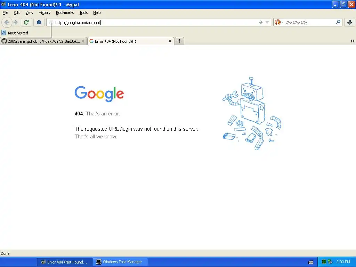Image resolution: width=356 pixels, height=267 pixels.
Task: Restore down the Mypal browser window
Action: point(343,4)
